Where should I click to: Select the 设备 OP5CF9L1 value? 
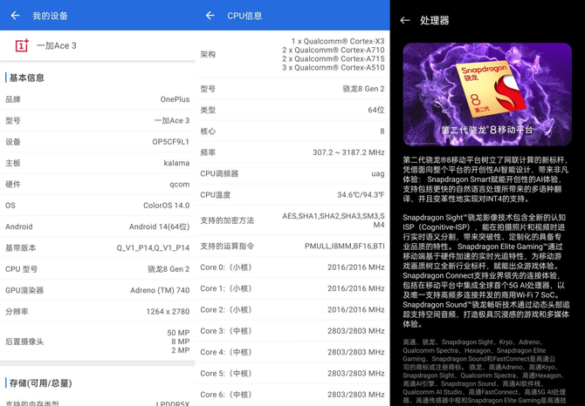170,142
